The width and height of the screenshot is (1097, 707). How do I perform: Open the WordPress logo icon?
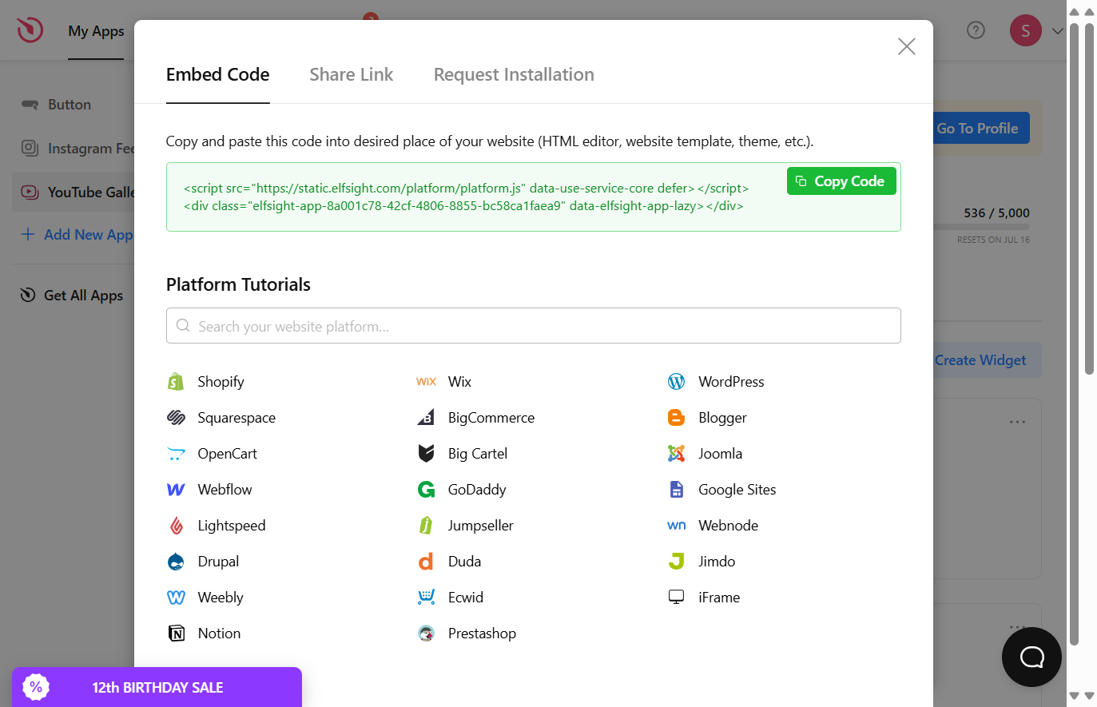point(676,382)
